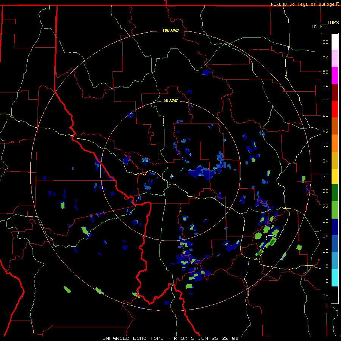Viewport: 341px width, 341px height.
Task: Click the 2 legend value
Action: pyautogui.click(x=327, y=281)
